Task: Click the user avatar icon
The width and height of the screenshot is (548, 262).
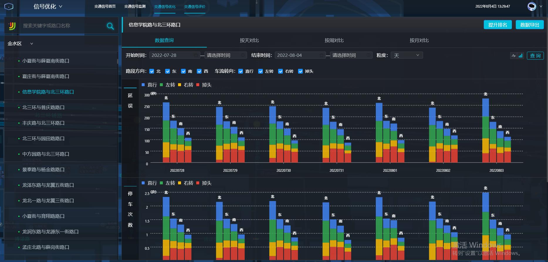Action: click(532, 6)
